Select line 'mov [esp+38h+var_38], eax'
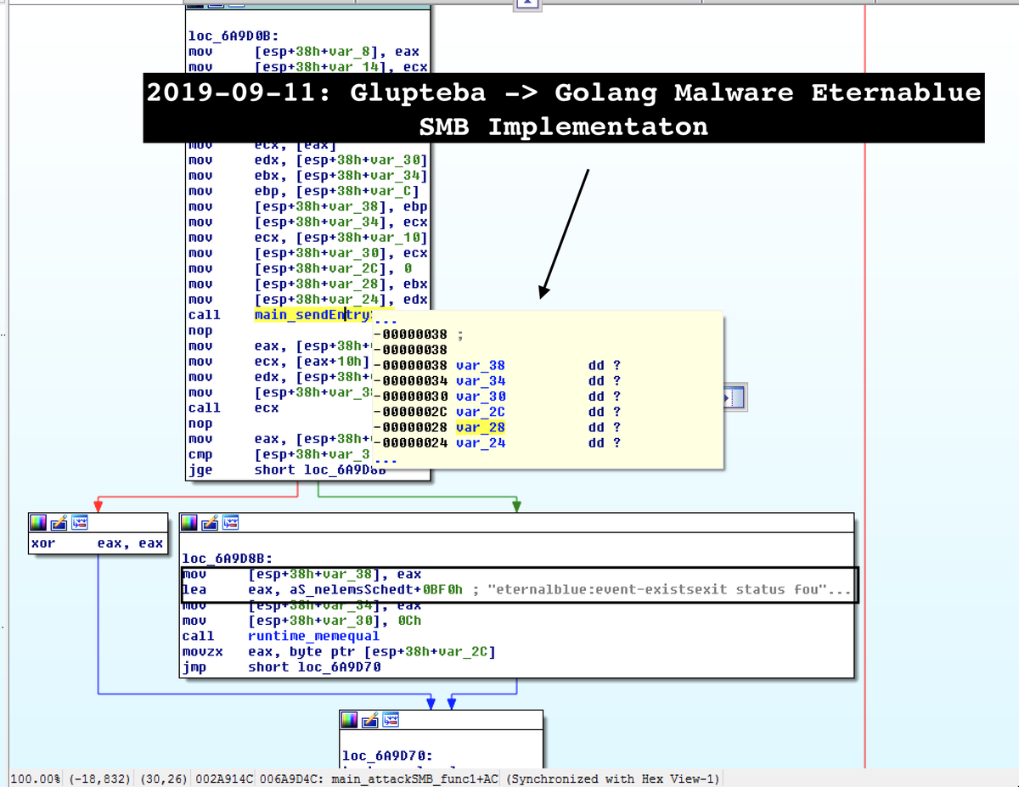 coord(301,574)
